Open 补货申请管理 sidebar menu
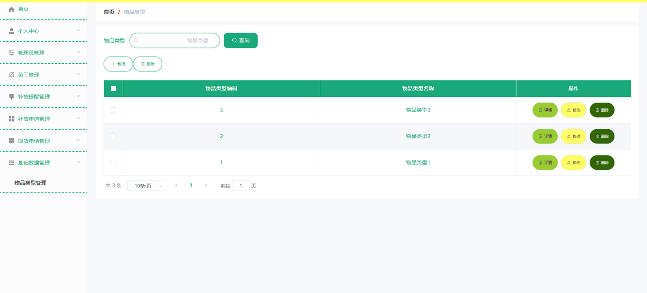The image size is (647, 293). (x=43, y=119)
